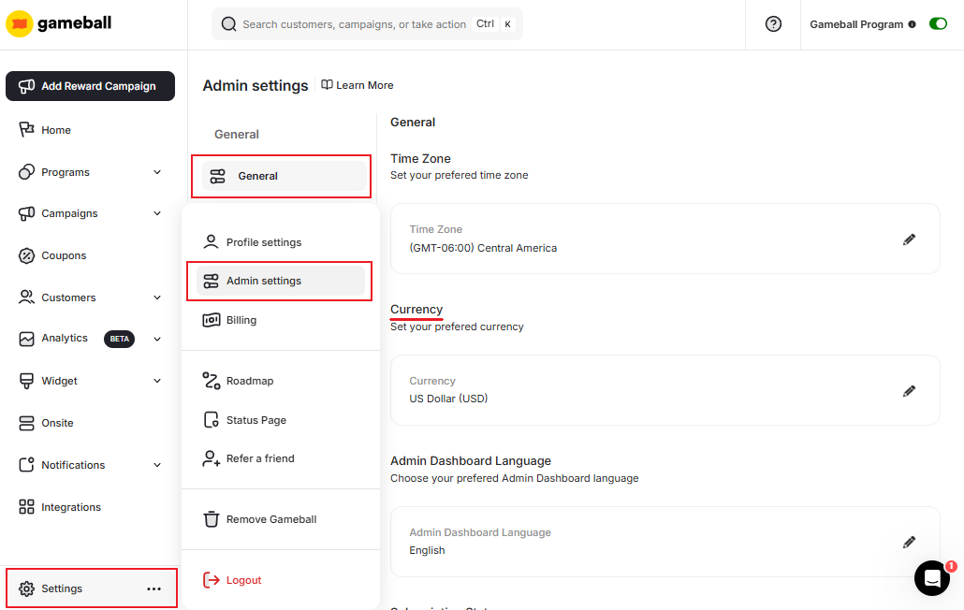Open the Learn More link
The height and width of the screenshot is (610, 964).
pyautogui.click(x=357, y=85)
